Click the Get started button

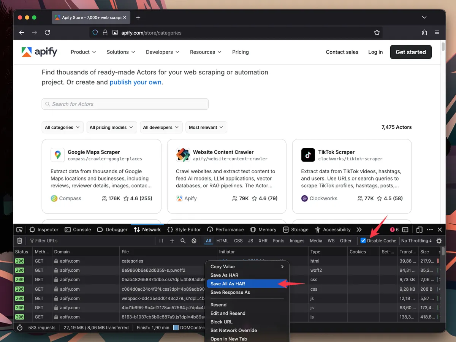(410, 52)
